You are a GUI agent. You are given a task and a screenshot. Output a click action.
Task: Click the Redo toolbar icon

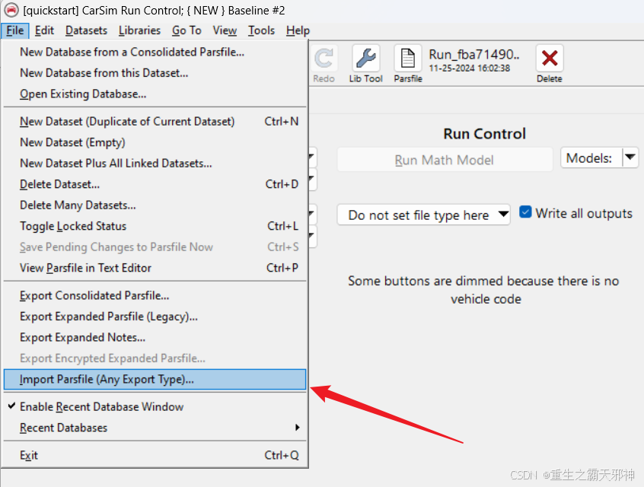(x=324, y=59)
